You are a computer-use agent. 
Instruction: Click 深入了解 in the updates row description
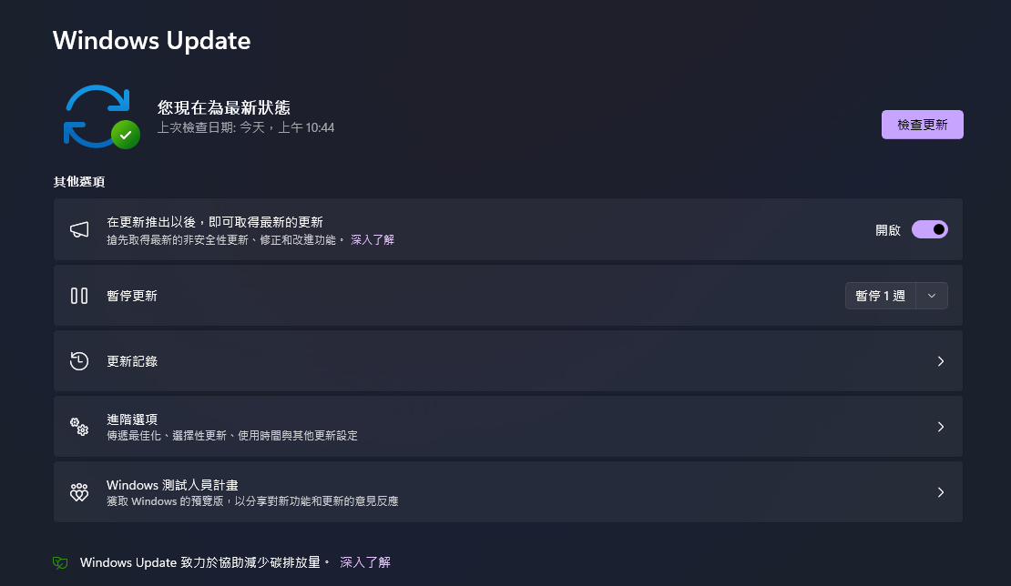(373, 239)
